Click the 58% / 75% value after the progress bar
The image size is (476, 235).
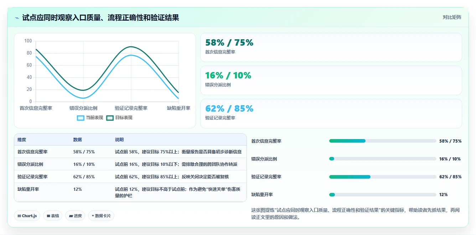tap(450, 141)
